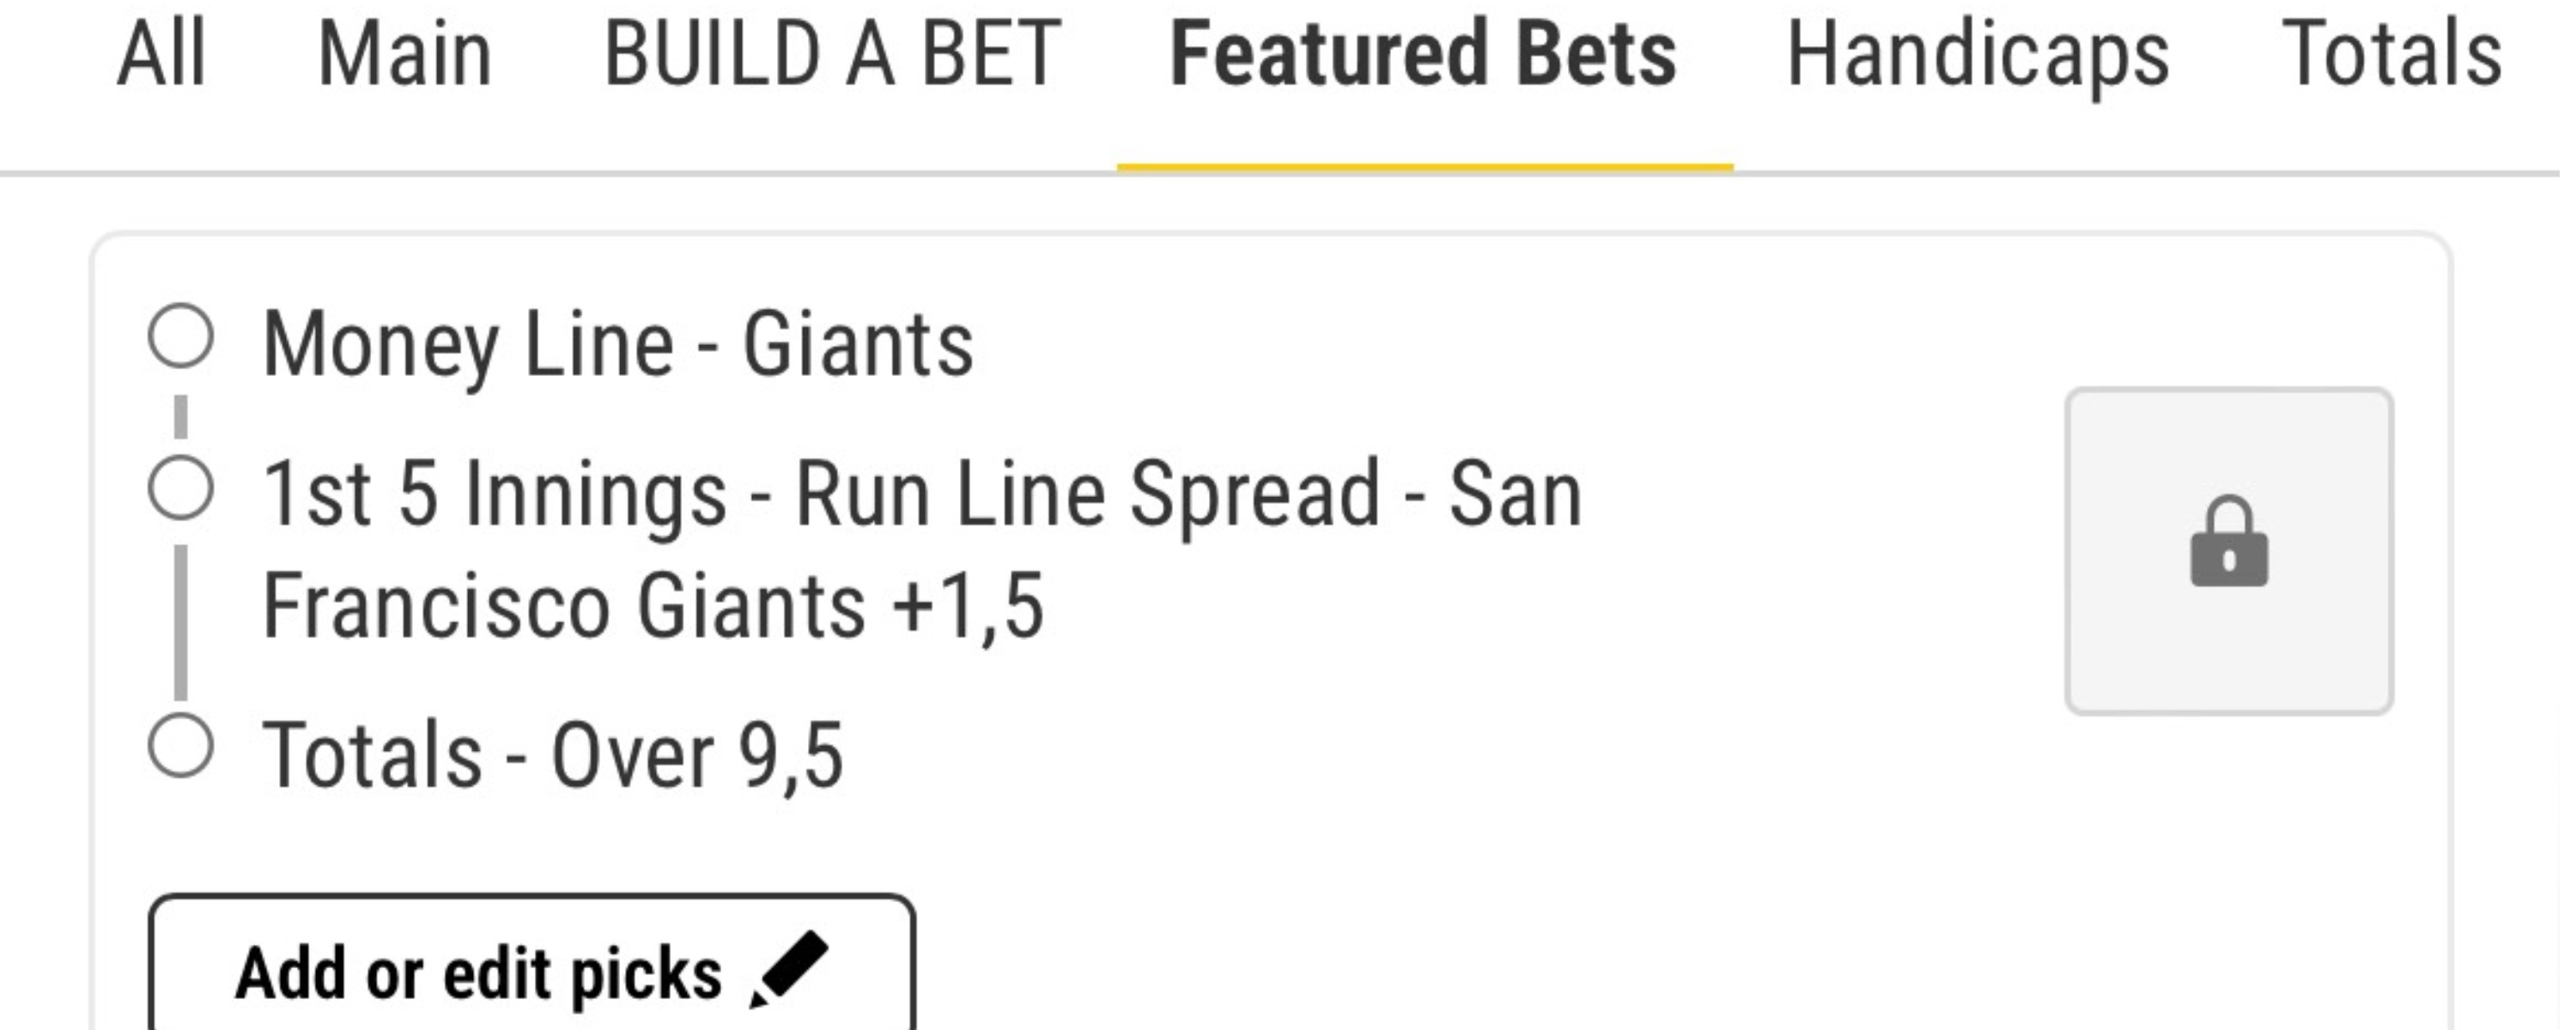Image resolution: width=2576 pixels, height=1030 pixels.
Task: Select the Totals - Over 9,5 circle
Action: 181,746
